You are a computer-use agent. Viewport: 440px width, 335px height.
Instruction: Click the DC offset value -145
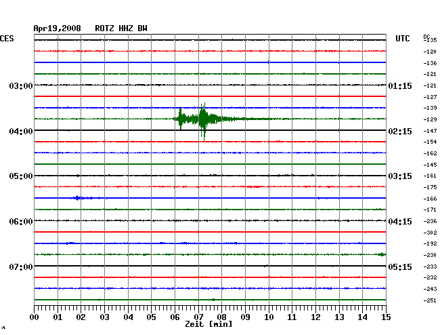(430, 165)
